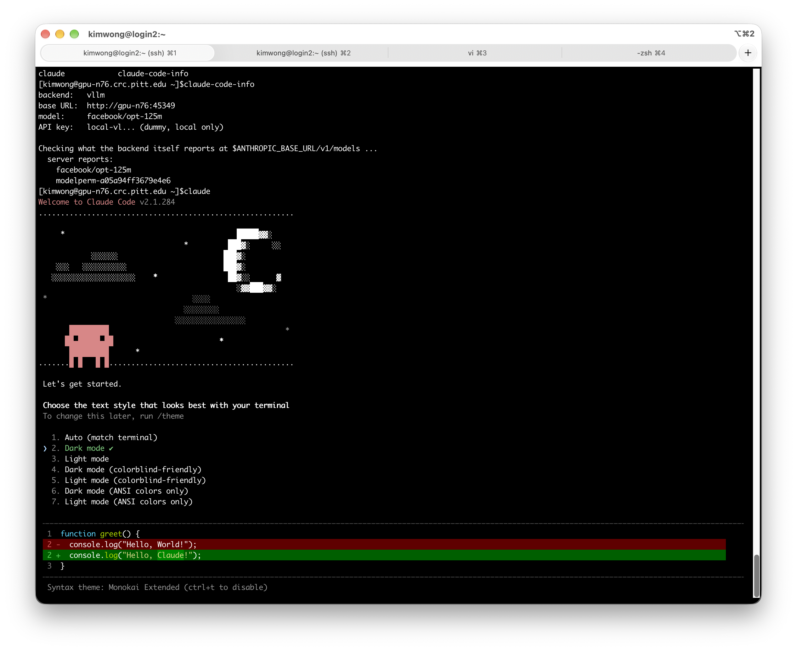Image resolution: width=797 pixels, height=651 pixels.
Task: Click the 'backend: vllm' line
Action: pos(71,95)
